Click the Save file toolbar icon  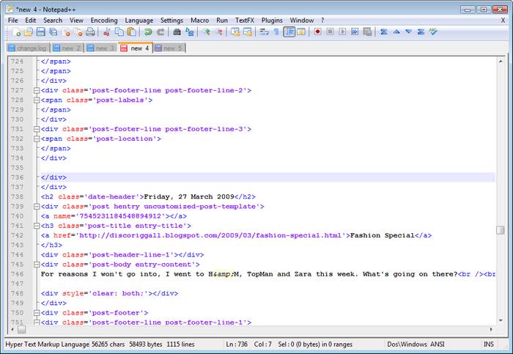click(41, 32)
